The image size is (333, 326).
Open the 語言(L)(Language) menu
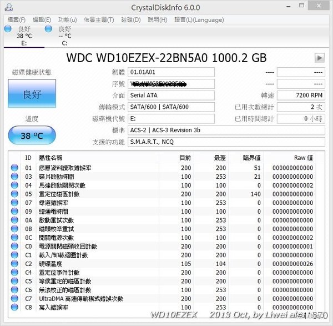(199, 20)
